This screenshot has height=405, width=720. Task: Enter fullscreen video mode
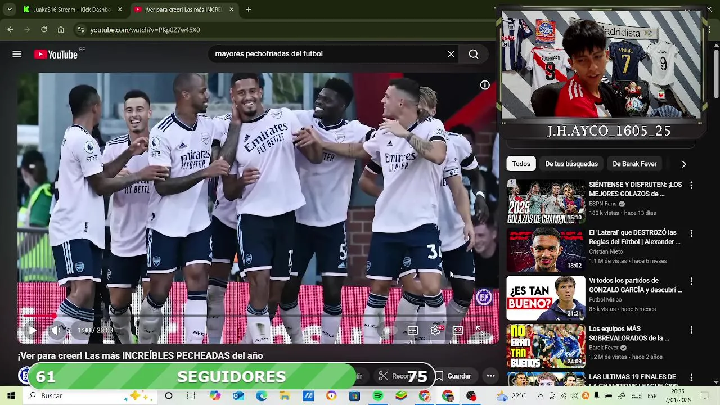[480, 330]
